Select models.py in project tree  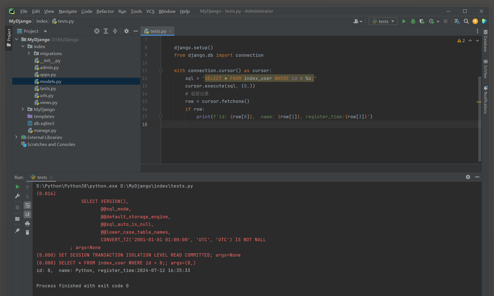76,81
